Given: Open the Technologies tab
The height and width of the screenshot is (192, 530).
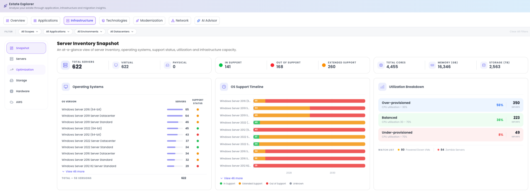Looking at the screenshot, I should pos(114,20).
